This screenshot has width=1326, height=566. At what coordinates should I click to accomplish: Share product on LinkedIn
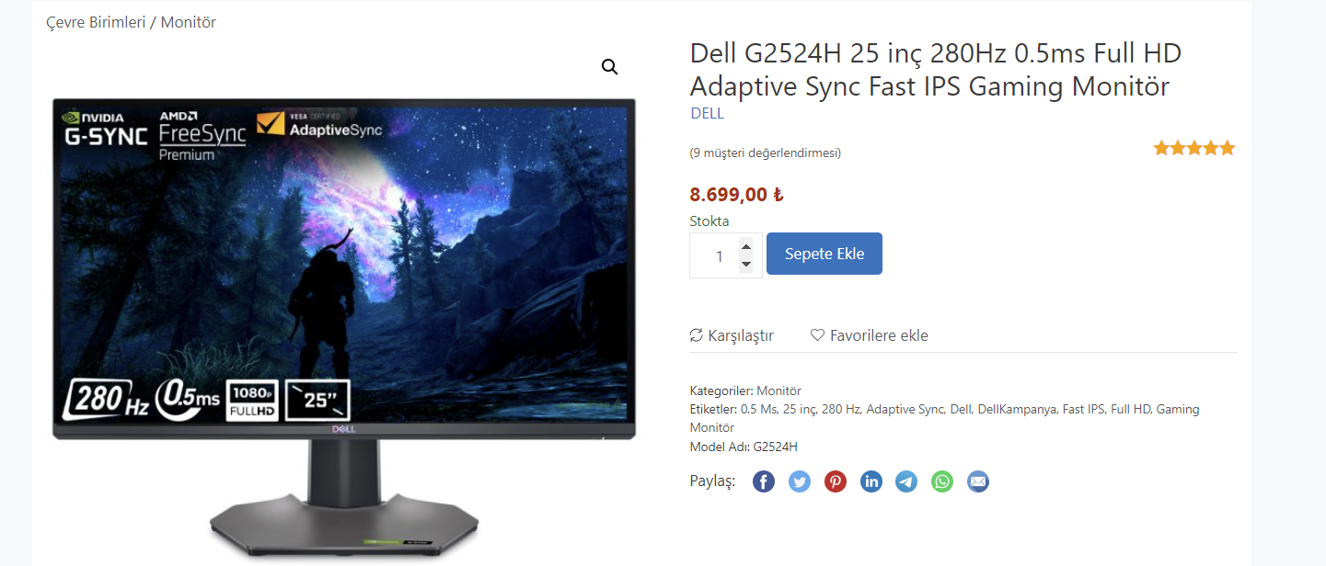coord(871,481)
